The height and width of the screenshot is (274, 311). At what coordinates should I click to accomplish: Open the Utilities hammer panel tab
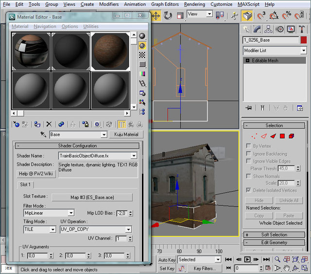pos(303,30)
